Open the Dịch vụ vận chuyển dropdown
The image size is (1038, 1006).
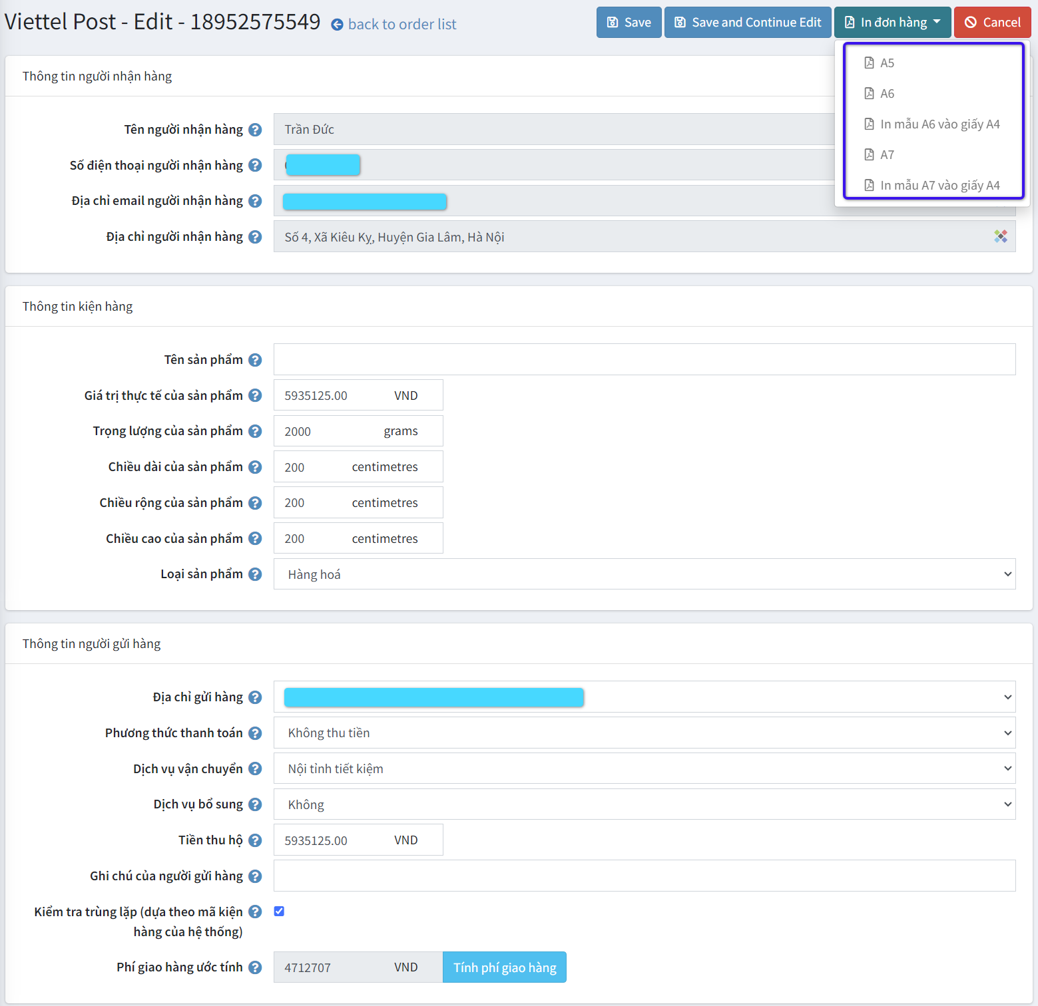(x=645, y=768)
